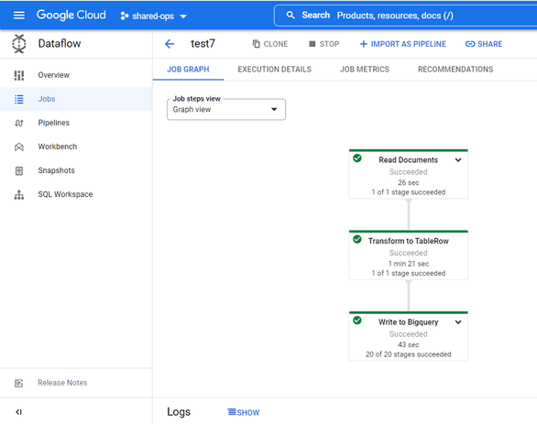Click the '26 sec' duration text
Screen dimensions: 537x424
pyautogui.click(x=408, y=182)
